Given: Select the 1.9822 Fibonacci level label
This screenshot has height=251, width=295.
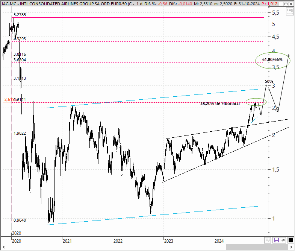Looking at the screenshot, I should pos(20,134).
